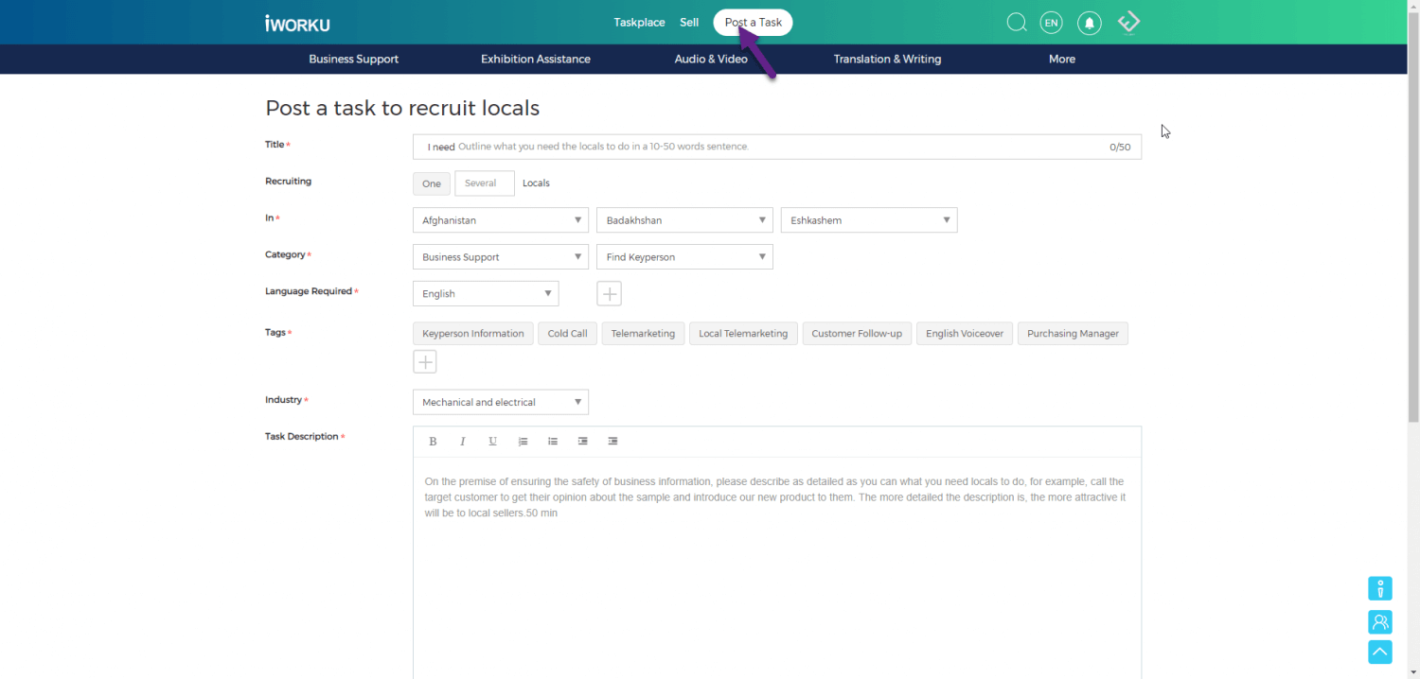Toggle bold formatting in task description editor
Screen dimensions: 1420x679
433,441
